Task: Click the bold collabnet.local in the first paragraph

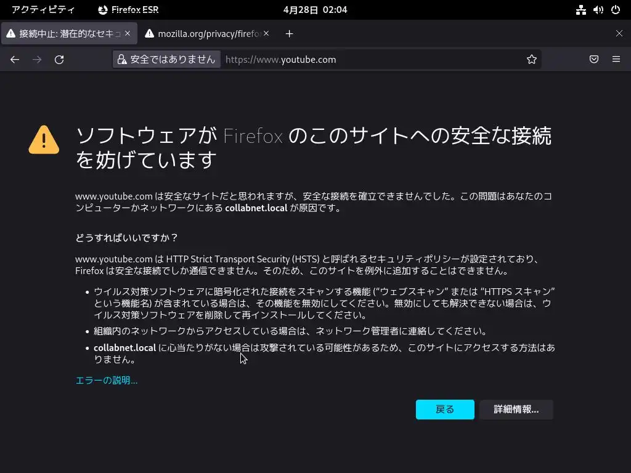Action: point(256,208)
